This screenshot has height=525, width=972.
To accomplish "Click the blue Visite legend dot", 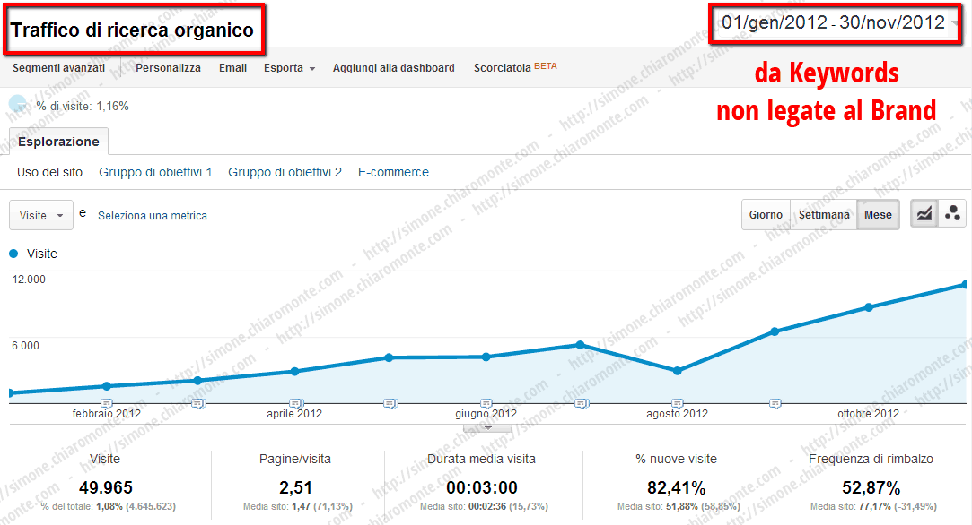I will point(13,254).
